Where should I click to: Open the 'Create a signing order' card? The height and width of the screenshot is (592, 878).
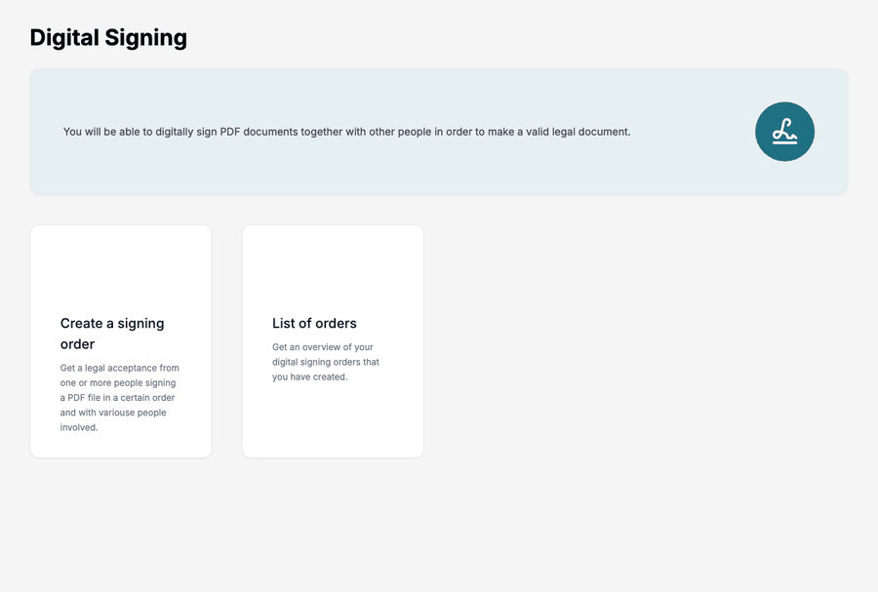click(121, 341)
